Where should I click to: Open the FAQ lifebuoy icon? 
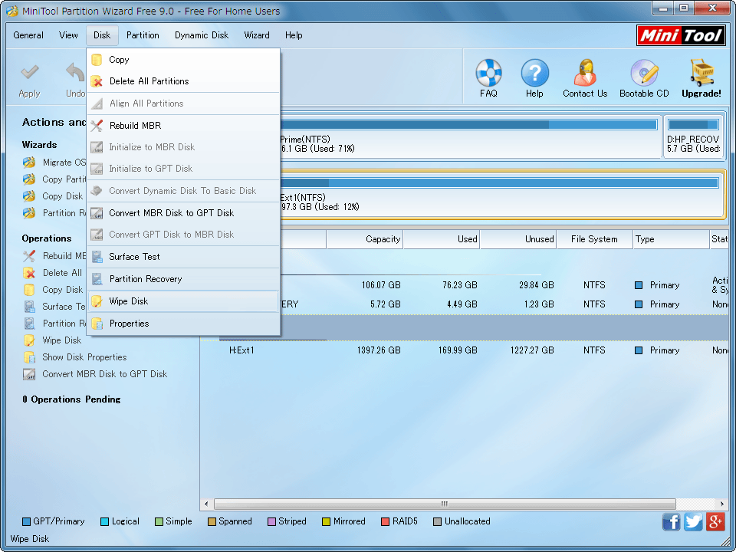pyautogui.click(x=488, y=73)
